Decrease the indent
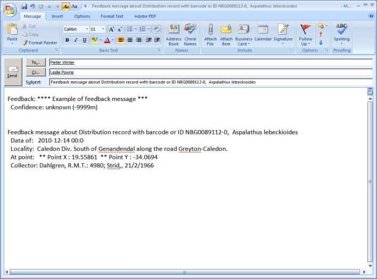This screenshot has height=279, width=377. 149,40
